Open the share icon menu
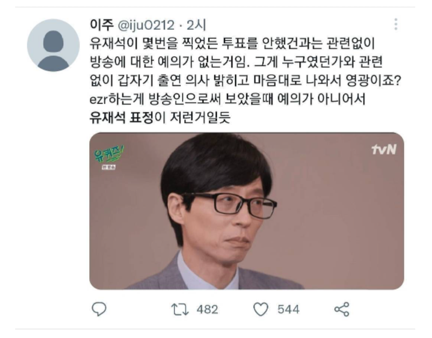This screenshot has width=432, height=338. click(342, 309)
